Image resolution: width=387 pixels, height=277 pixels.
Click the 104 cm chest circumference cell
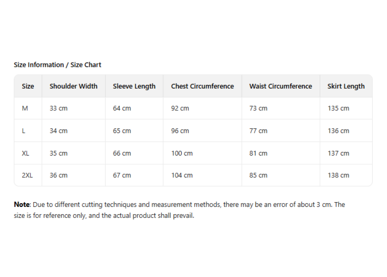(182, 175)
